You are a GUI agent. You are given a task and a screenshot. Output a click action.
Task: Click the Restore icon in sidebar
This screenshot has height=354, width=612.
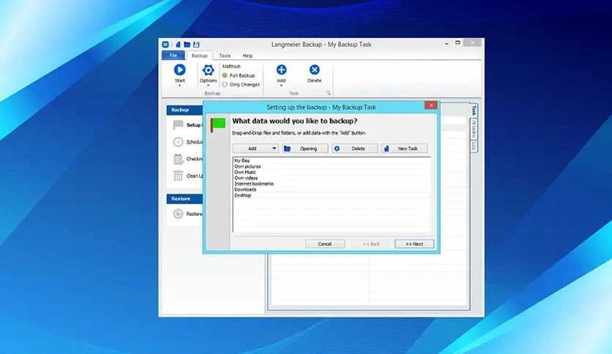coord(178,214)
